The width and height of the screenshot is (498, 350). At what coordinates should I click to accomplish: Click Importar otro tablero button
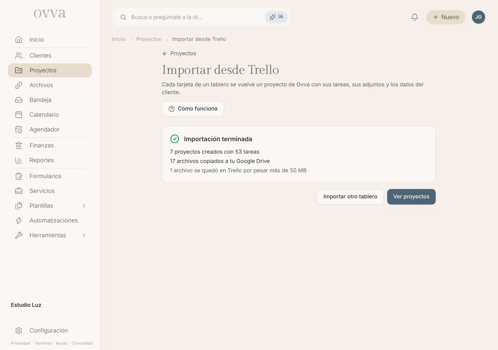350,197
